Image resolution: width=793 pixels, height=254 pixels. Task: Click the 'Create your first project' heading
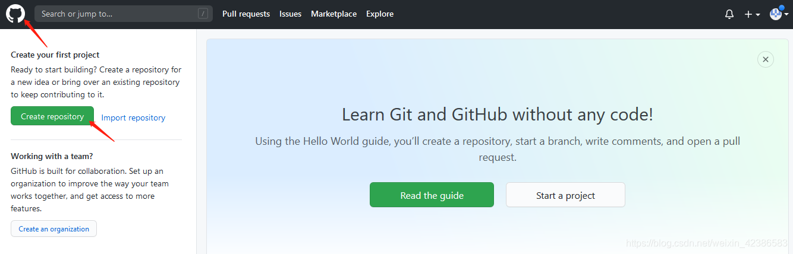pos(55,55)
